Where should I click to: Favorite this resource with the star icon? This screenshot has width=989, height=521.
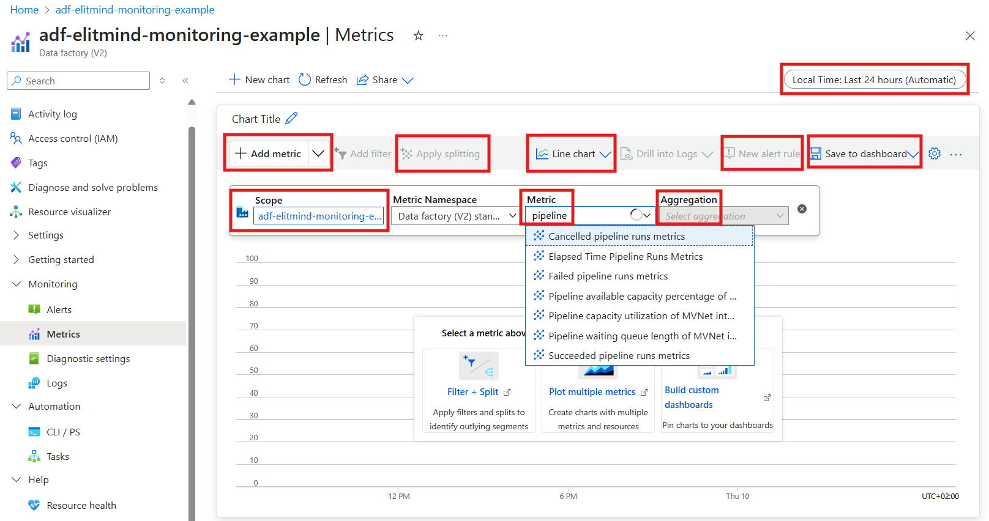coord(418,35)
